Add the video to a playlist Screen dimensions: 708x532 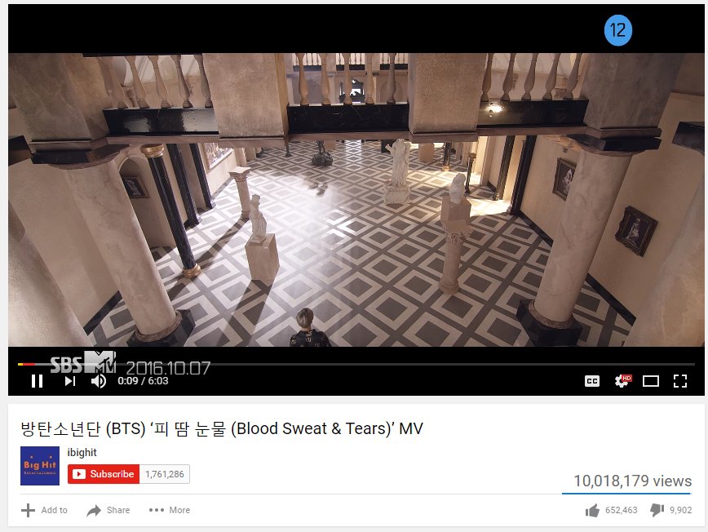pos(44,510)
